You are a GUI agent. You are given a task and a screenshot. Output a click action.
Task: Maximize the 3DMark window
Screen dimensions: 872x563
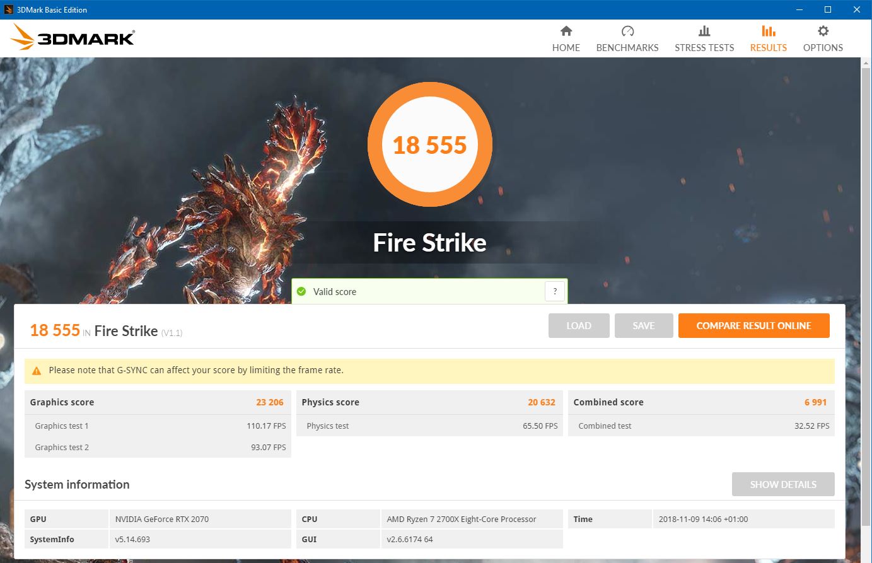click(x=828, y=9)
